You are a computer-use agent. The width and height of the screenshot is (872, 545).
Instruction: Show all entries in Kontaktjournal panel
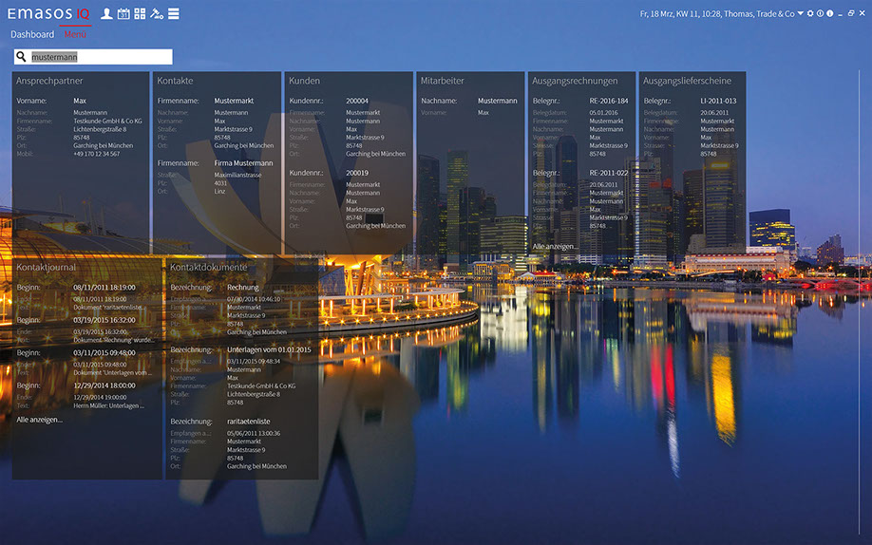tap(39, 419)
